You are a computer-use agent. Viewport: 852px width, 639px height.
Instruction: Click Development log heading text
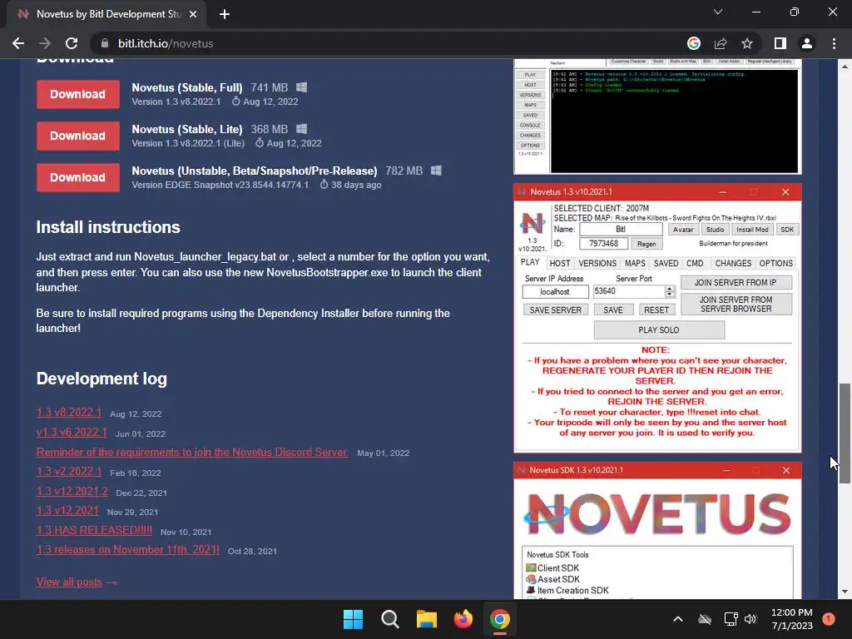pos(102,379)
